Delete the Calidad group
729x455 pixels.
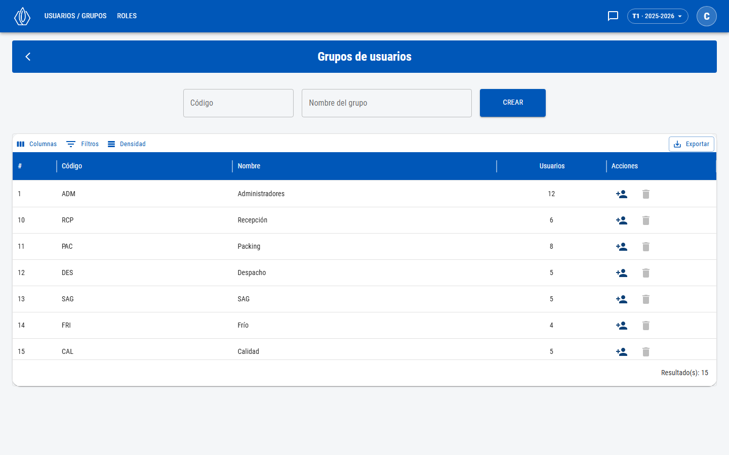point(646,352)
